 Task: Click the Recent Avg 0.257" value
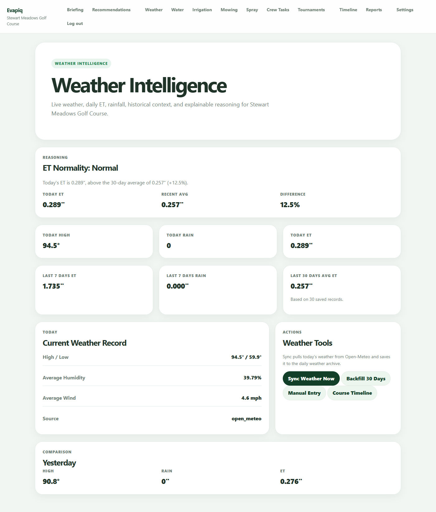(172, 205)
